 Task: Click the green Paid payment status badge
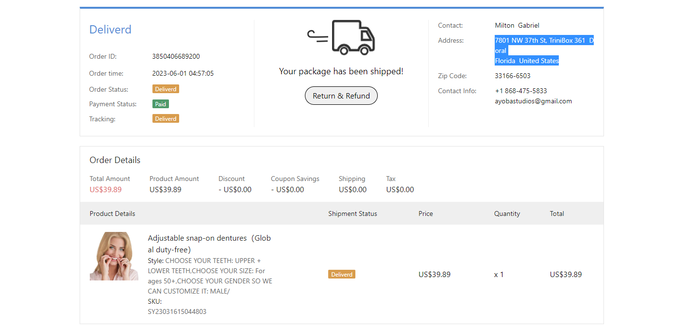point(160,104)
